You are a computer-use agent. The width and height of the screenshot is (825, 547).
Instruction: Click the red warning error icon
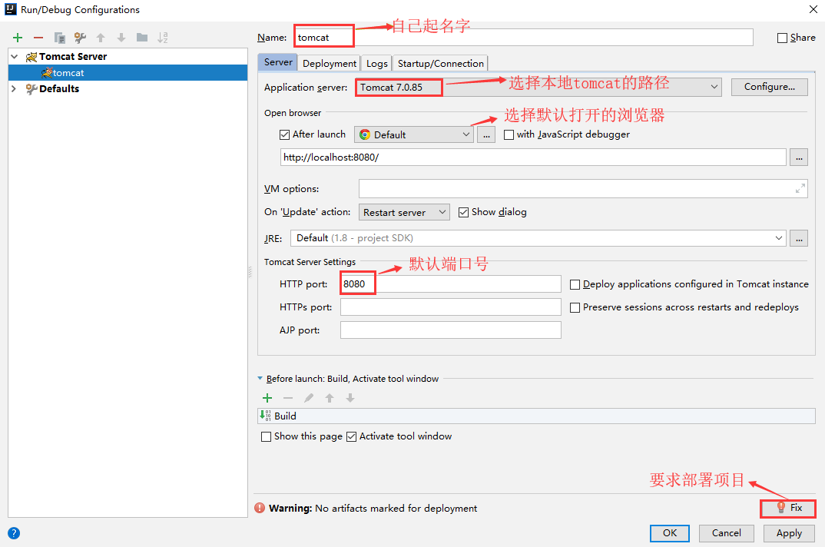click(x=260, y=508)
